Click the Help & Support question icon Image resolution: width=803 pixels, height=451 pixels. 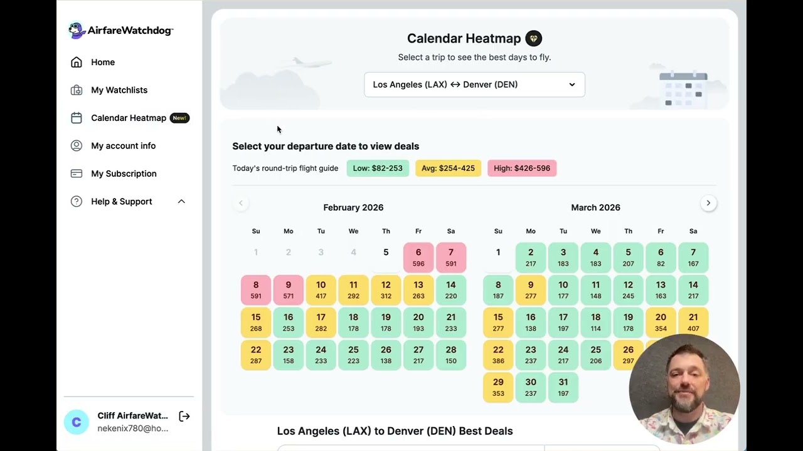(77, 201)
